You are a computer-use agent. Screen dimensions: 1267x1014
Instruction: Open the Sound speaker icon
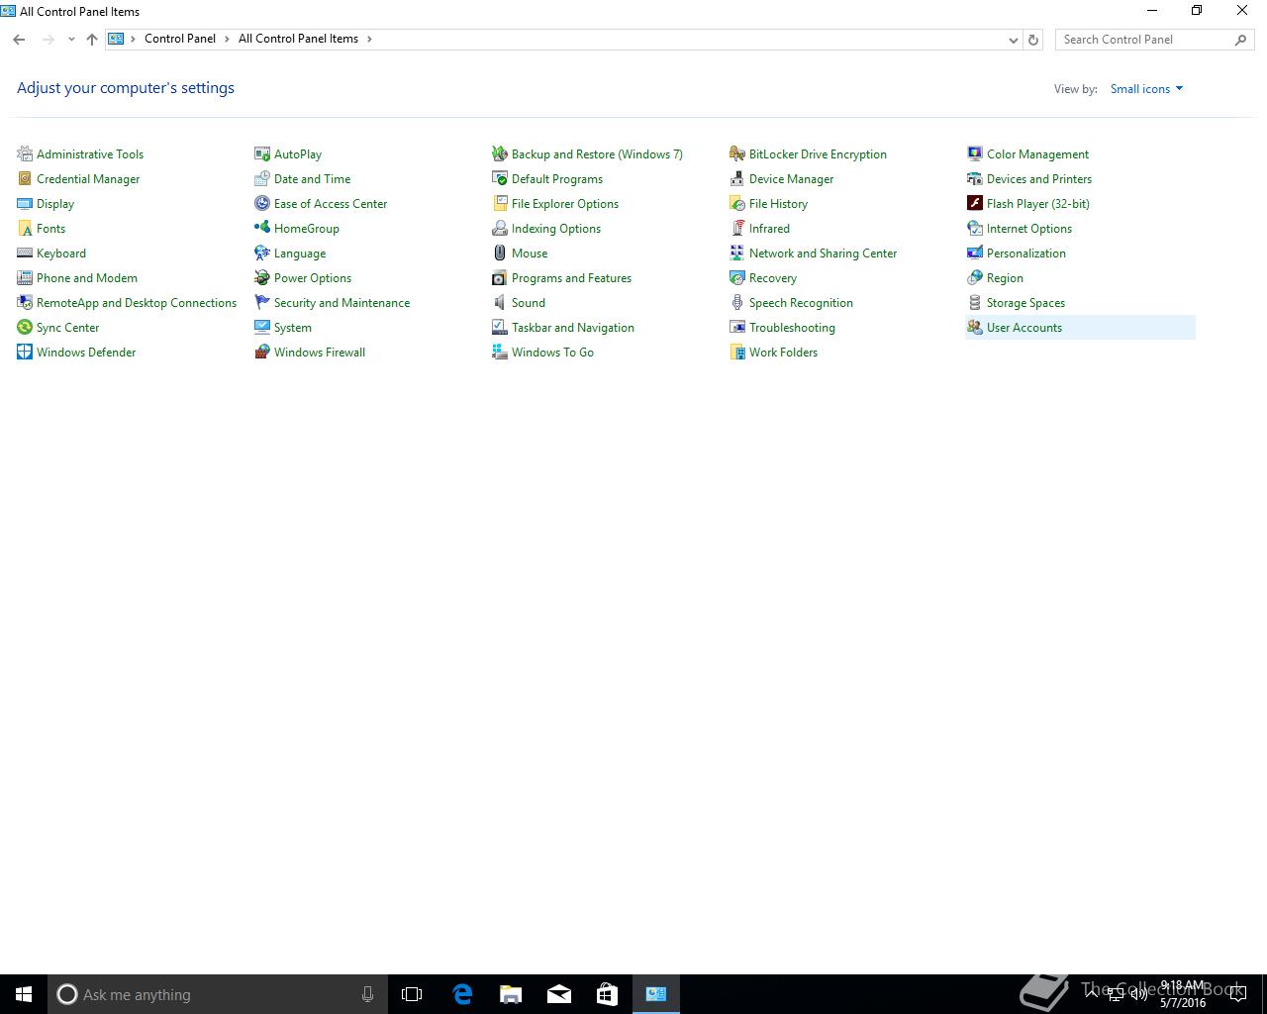point(500,302)
